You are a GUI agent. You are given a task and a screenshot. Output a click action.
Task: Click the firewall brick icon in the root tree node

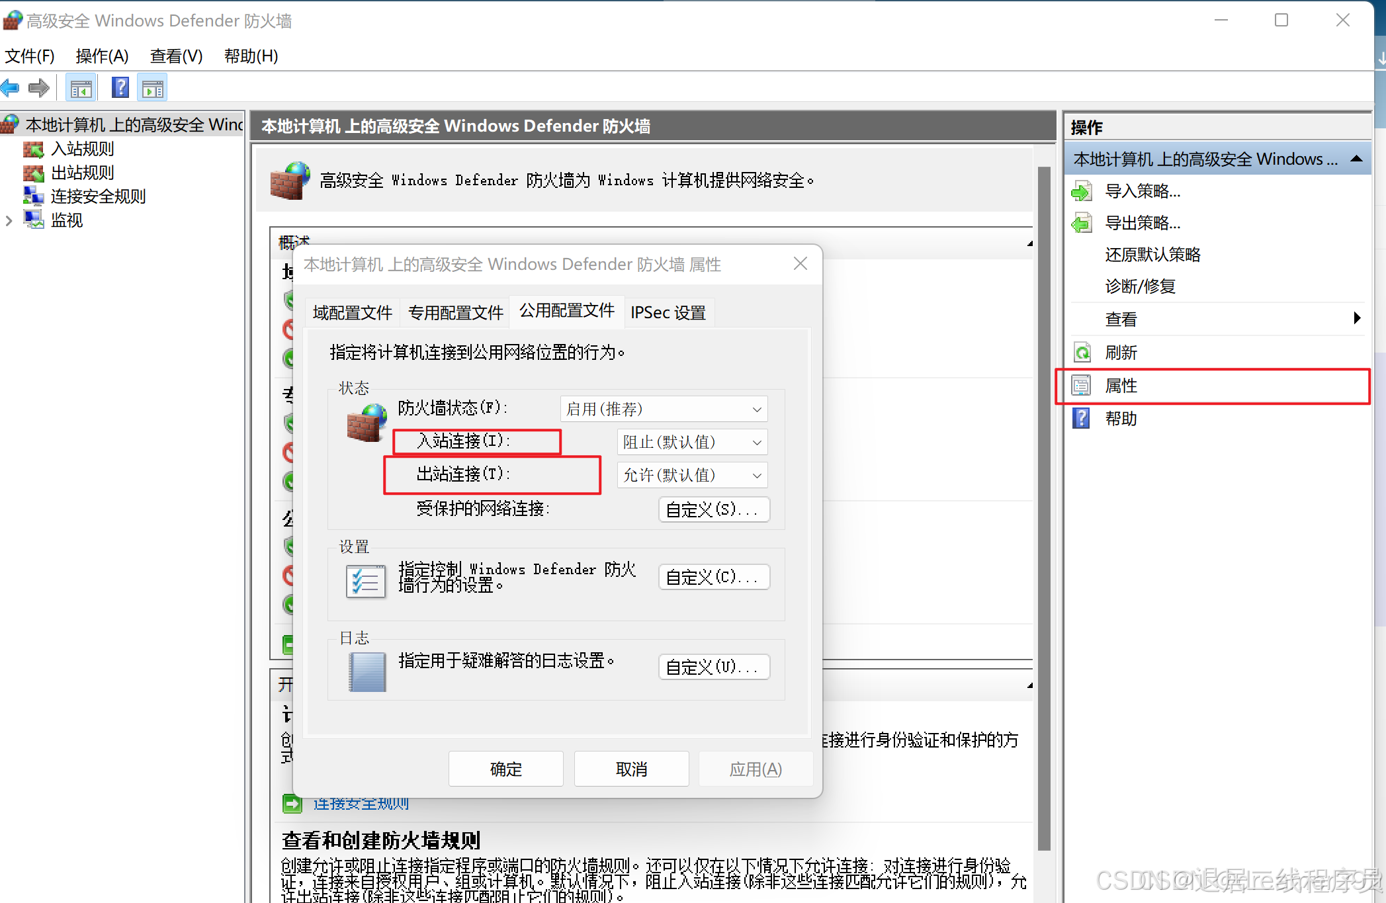pyautogui.click(x=11, y=124)
